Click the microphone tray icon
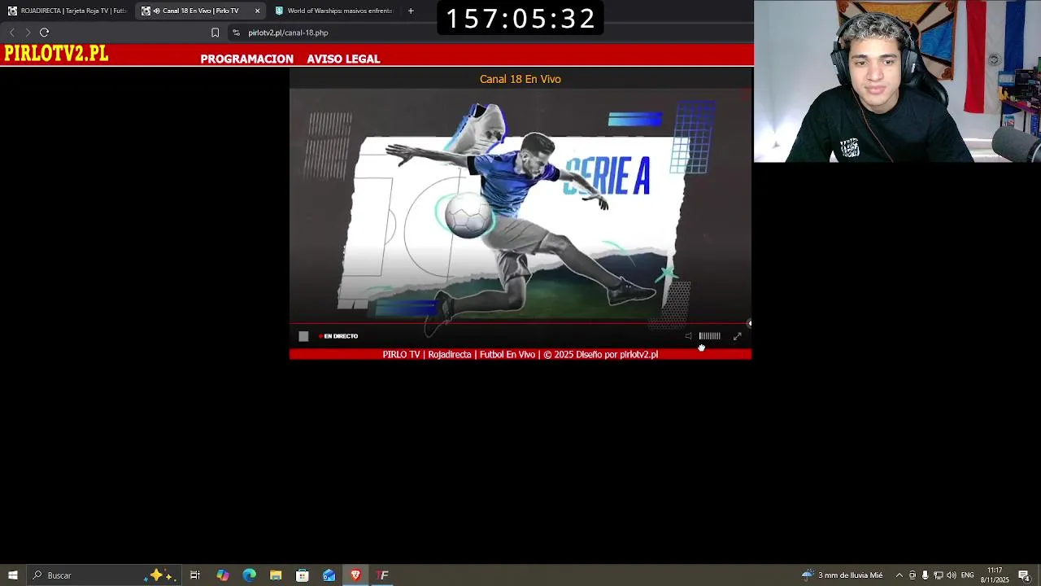The width and height of the screenshot is (1041, 586). click(x=925, y=575)
